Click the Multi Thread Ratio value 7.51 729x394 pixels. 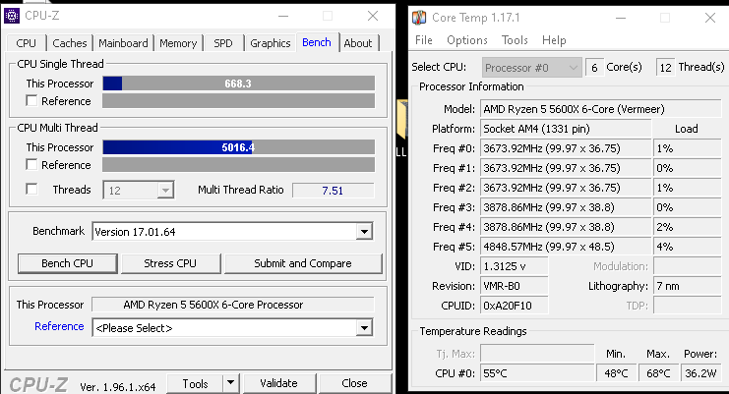(x=333, y=191)
